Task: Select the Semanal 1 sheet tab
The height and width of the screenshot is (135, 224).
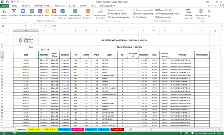Action: pos(64,129)
